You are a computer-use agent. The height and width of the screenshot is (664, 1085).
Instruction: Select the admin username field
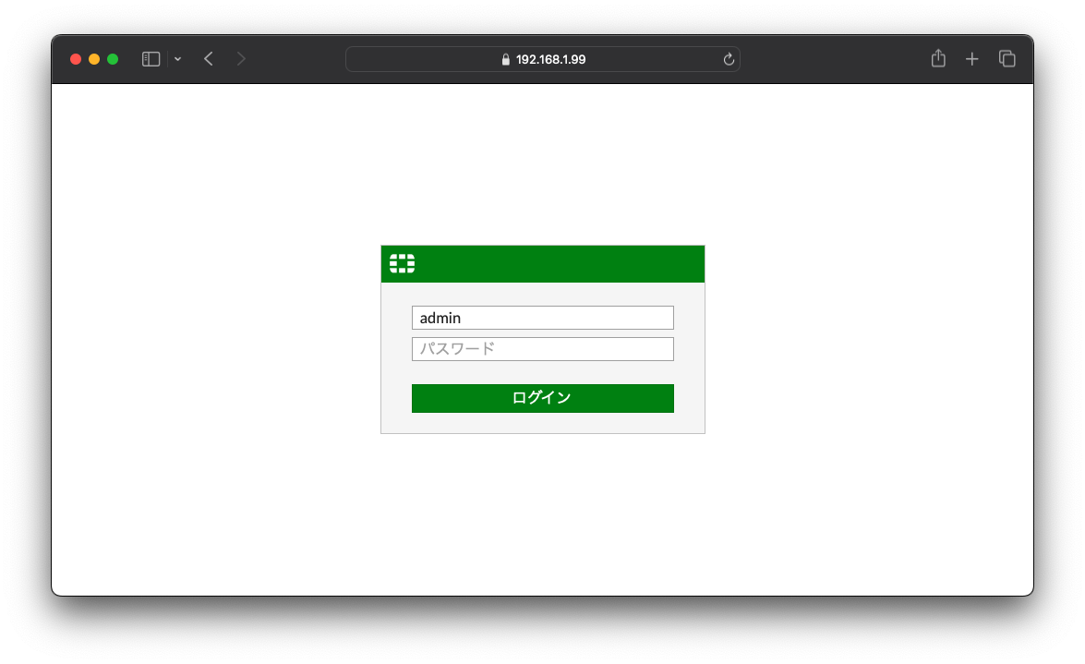542,317
